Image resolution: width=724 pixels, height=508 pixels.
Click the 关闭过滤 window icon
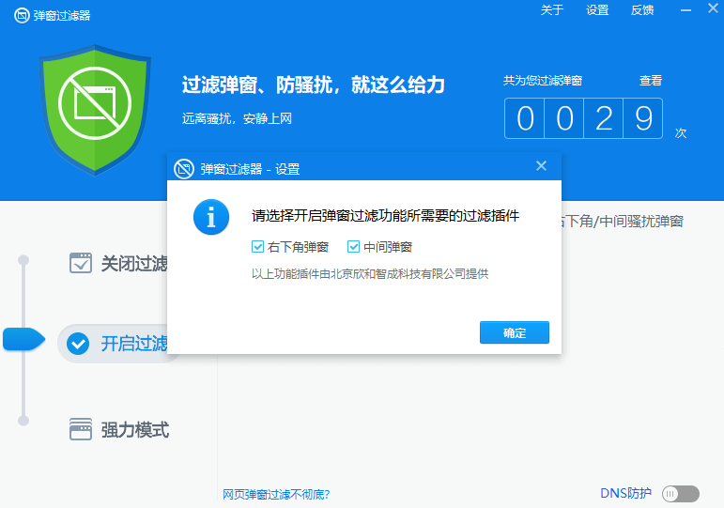(x=81, y=263)
